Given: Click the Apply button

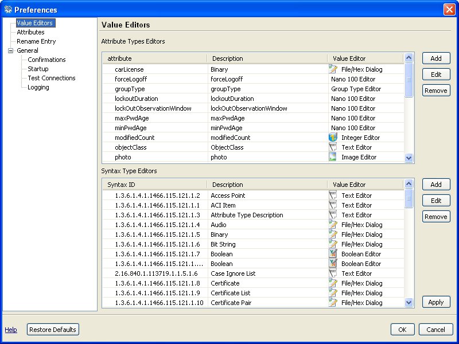Looking at the screenshot, I should pos(436,302).
